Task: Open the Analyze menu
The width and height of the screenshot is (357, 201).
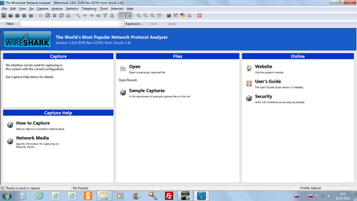Action: (x=57, y=8)
